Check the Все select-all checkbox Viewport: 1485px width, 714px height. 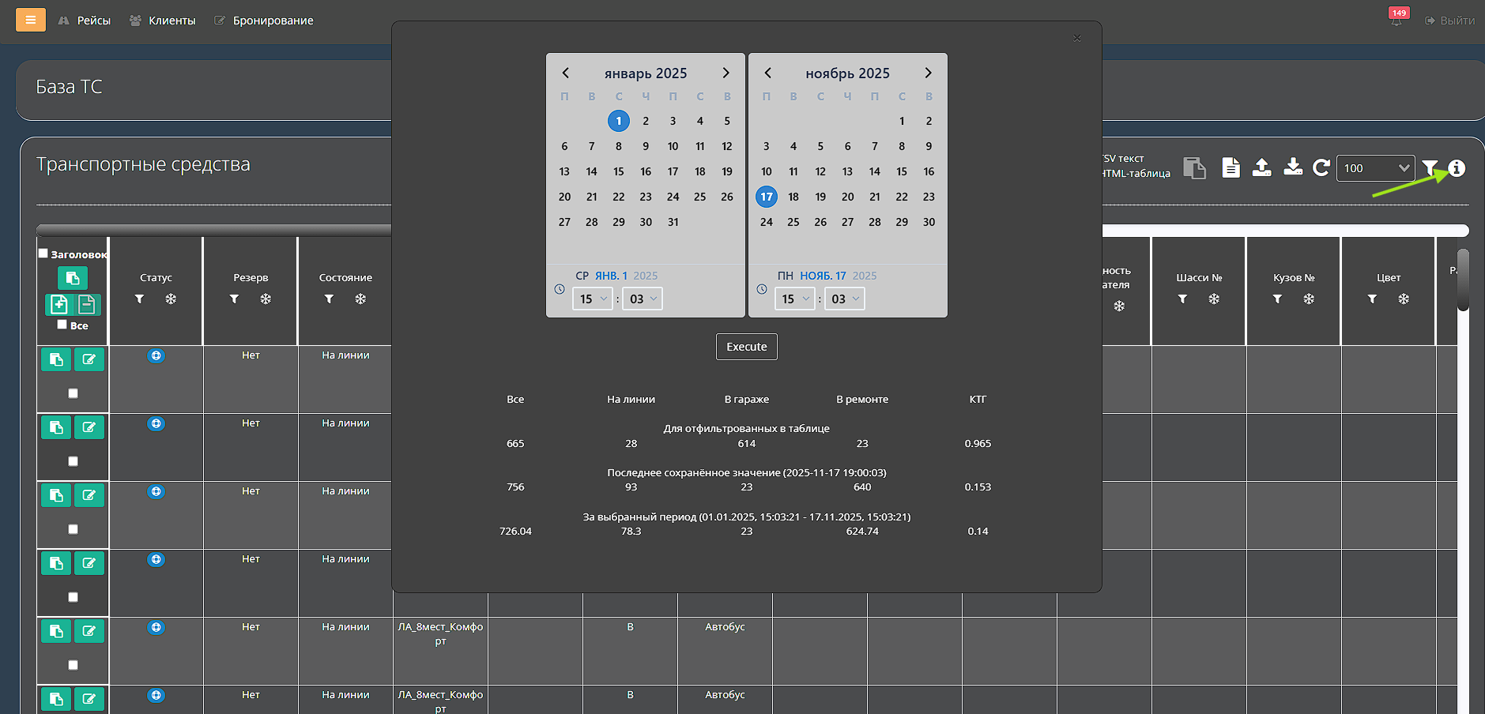62,325
